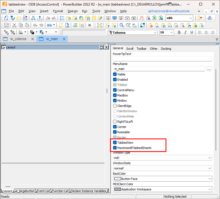Screen dimensions: 220x199
Task: Click the PowerTipText input field
Action: (x=162, y=59)
